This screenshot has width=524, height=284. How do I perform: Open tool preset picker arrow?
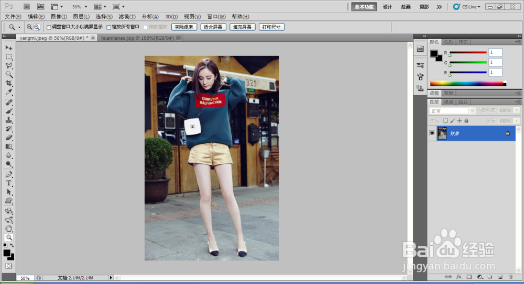19,27
